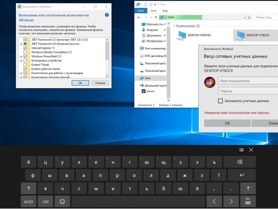Open recent locations dropdown next to navigation arrows
The image size is (278, 209).
151,17
